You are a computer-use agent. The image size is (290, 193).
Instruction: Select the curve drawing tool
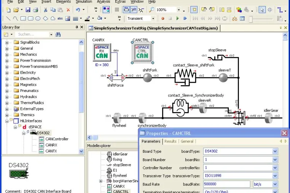coord(16,19)
